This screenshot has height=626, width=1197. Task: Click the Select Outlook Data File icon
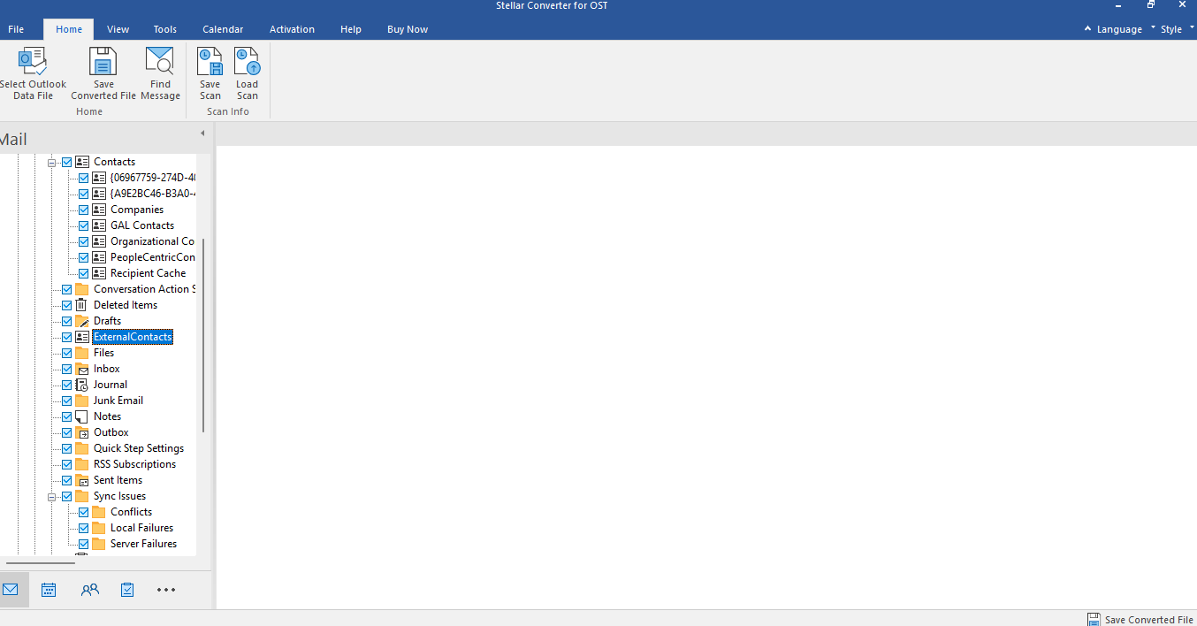[33, 63]
